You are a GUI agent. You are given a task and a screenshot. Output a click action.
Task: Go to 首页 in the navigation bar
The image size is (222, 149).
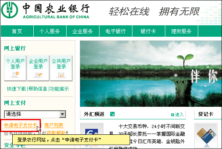17,31
